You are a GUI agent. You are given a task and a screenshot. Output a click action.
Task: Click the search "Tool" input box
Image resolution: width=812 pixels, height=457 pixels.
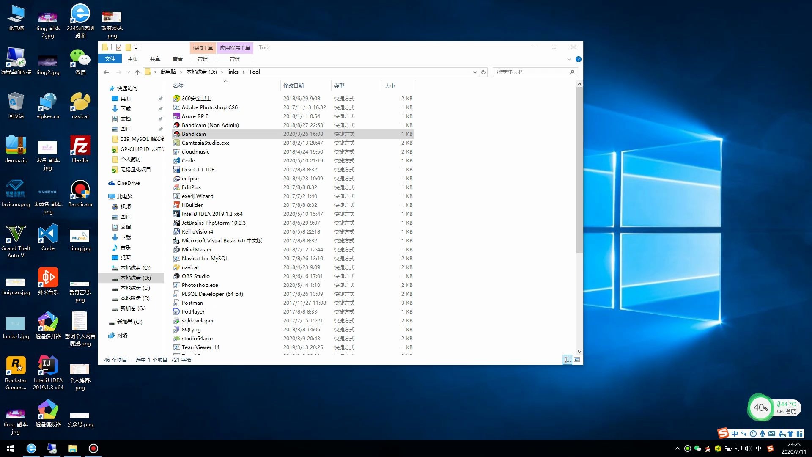pyautogui.click(x=532, y=72)
